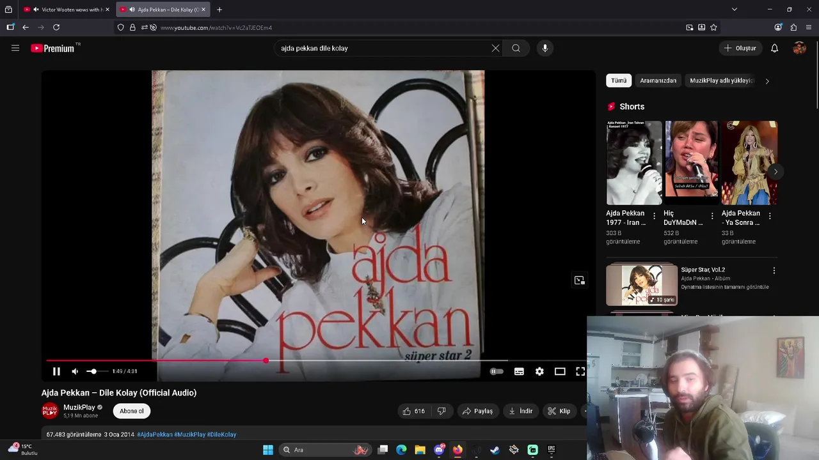Subscribe with Abone ol button
This screenshot has width=819, height=460.
pyautogui.click(x=132, y=411)
